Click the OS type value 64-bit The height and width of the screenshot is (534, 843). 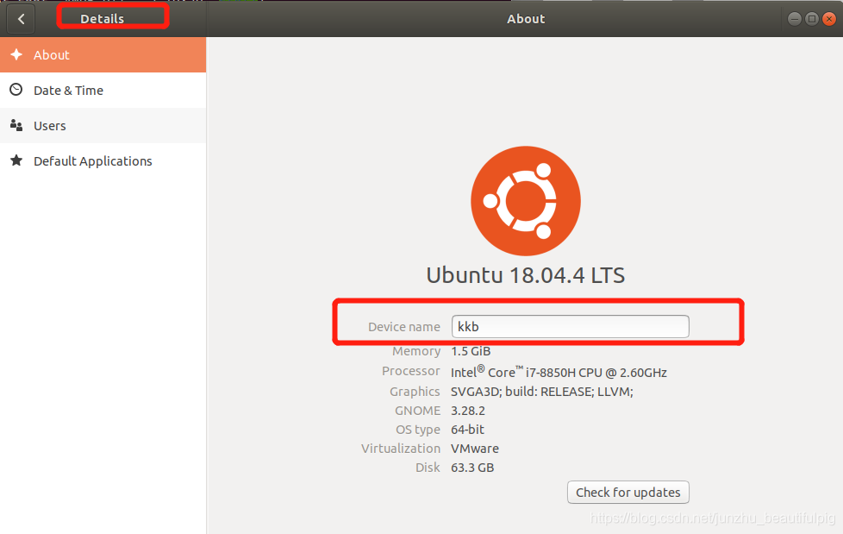[467, 430]
